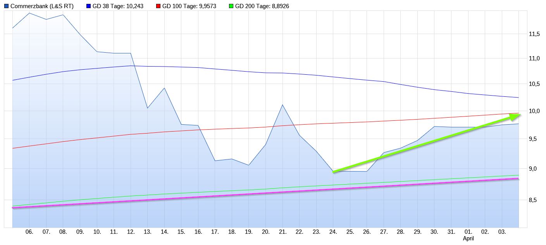Click date label 07. on x-axis
The width and height of the screenshot is (546, 245).
point(47,232)
